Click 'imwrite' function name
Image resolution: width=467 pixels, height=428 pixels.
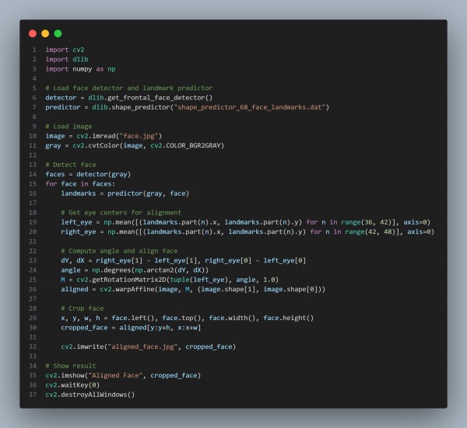90,346
